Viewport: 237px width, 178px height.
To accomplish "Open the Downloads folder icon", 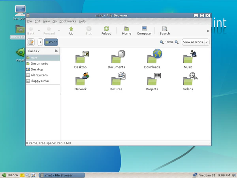I will point(152,58).
